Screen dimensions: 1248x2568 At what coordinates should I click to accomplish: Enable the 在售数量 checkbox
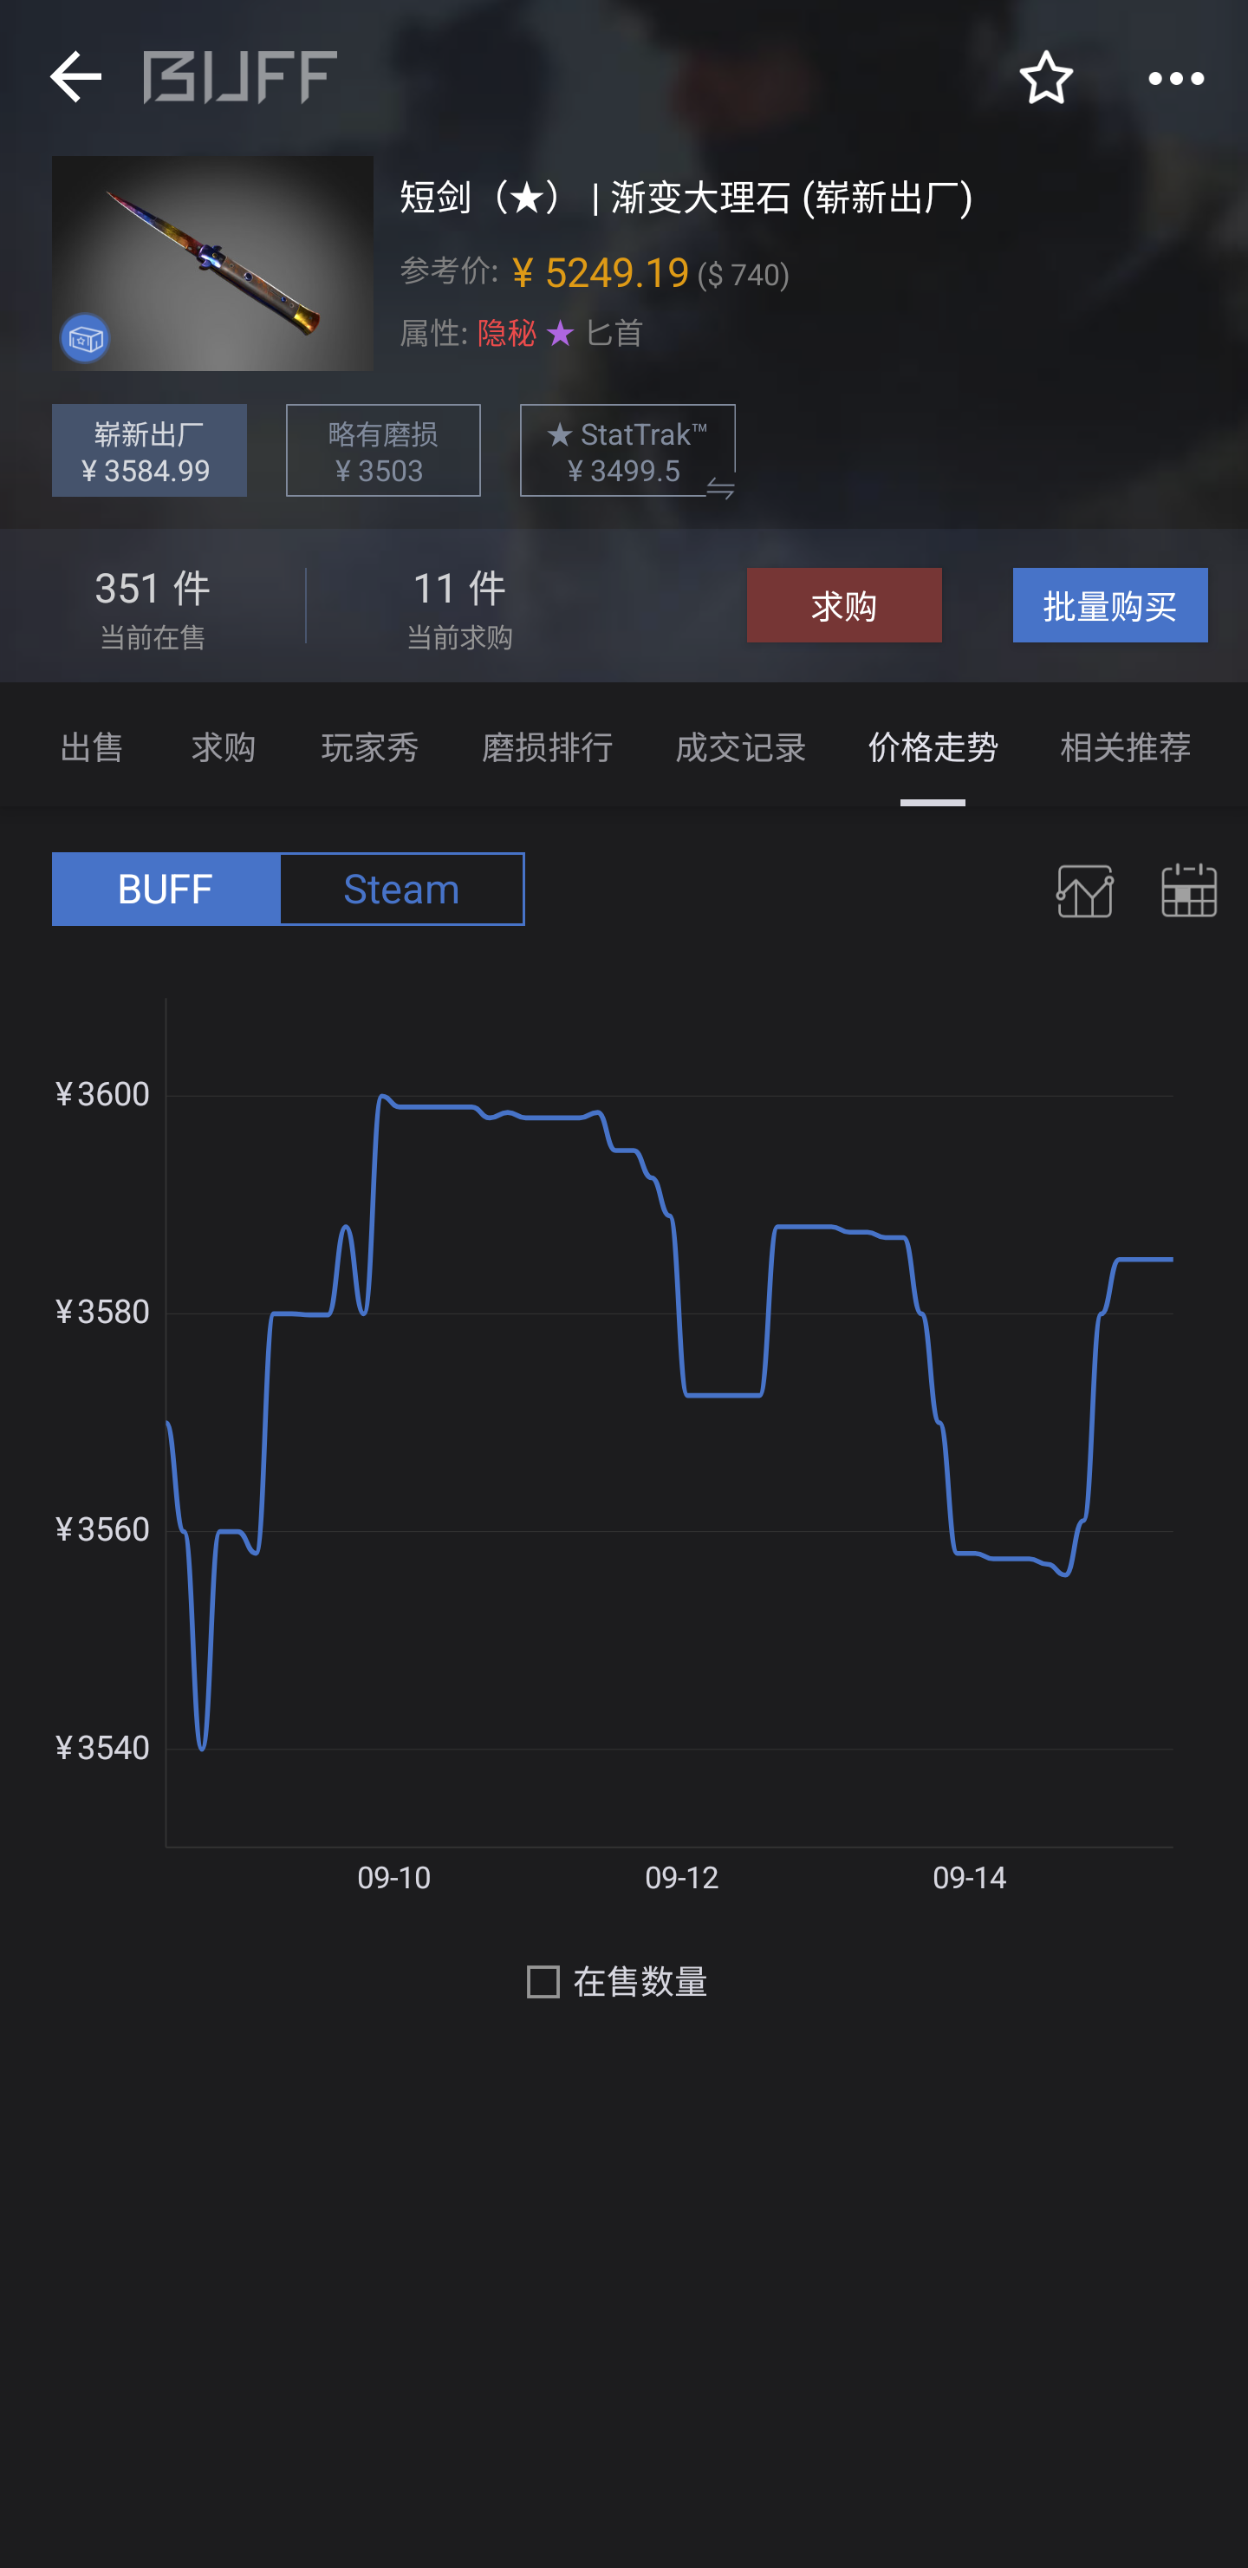coord(543,1982)
